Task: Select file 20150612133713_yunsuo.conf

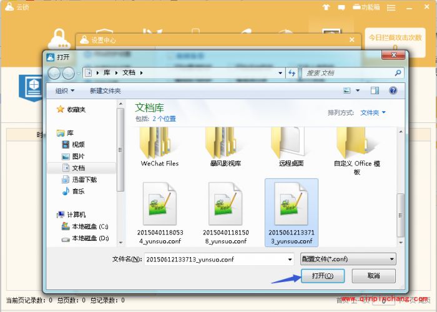Action: point(292,213)
